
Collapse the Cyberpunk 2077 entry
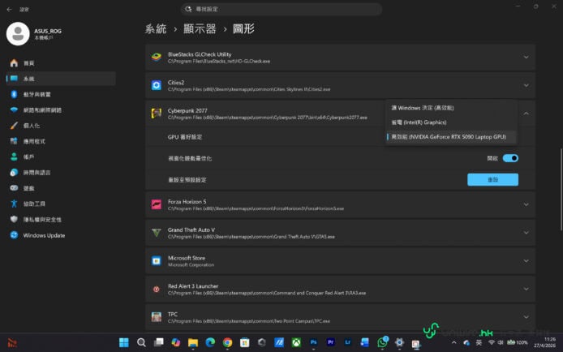point(526,114)
